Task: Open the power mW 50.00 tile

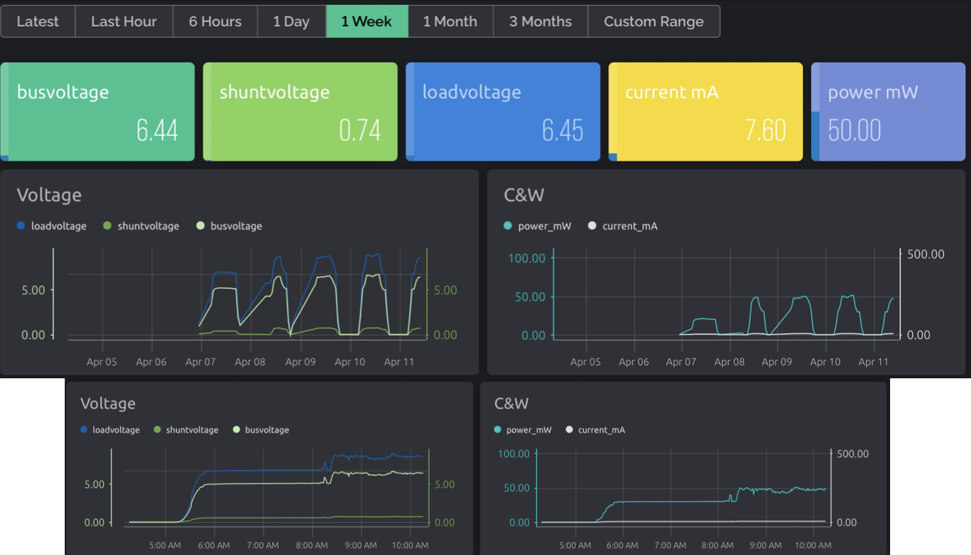Action: pyautogui.click(x=888, y=112)
